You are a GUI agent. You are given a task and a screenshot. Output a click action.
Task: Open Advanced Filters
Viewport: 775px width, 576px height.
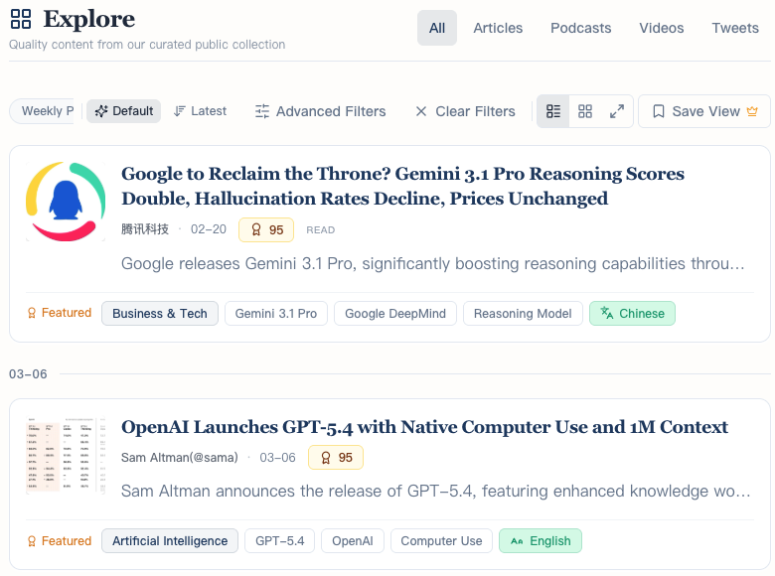click(320, 111)
